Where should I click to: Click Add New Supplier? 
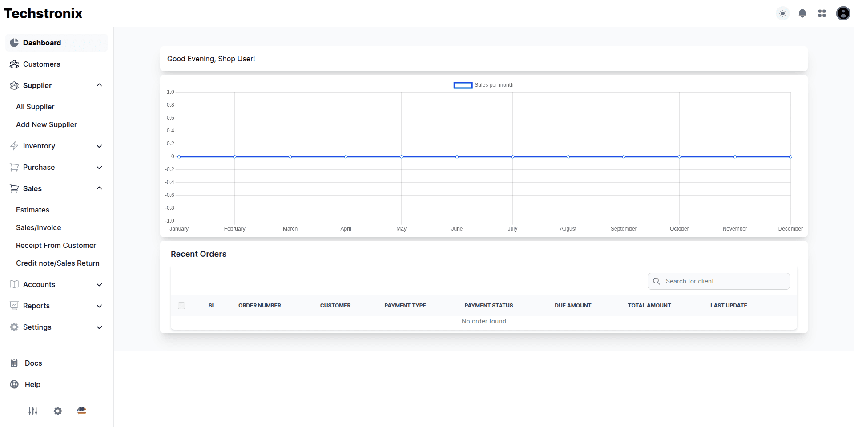46,124
